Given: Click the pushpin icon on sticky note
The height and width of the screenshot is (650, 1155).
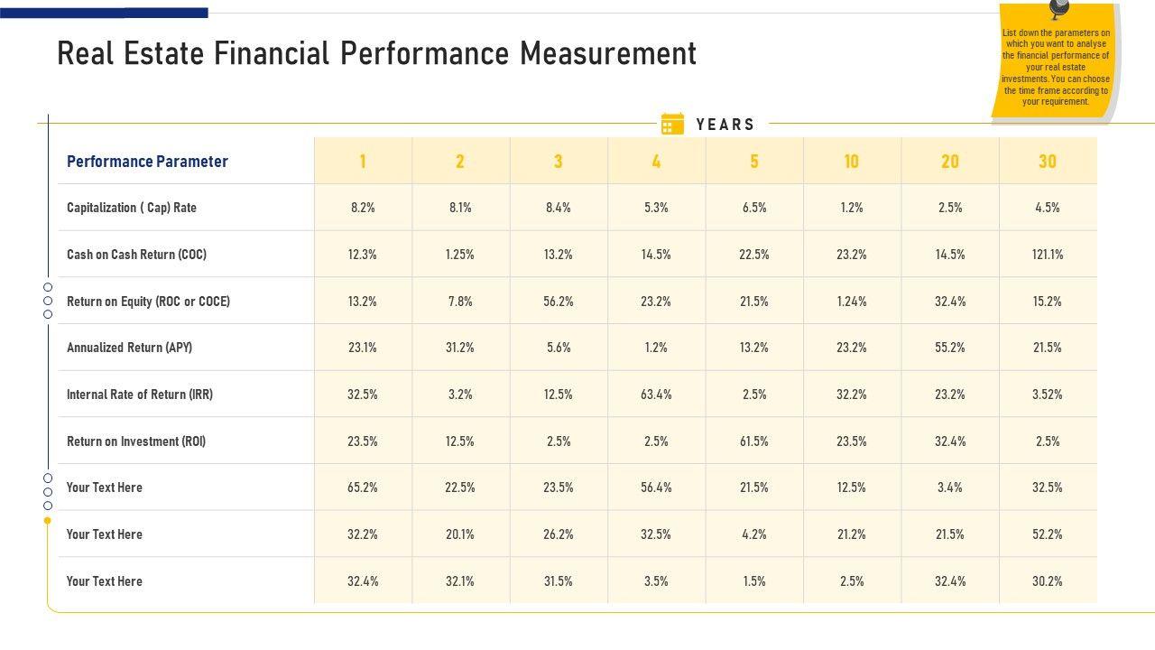Looking at the screenshot, I should pyautogui.click(x=1058, y=9).
